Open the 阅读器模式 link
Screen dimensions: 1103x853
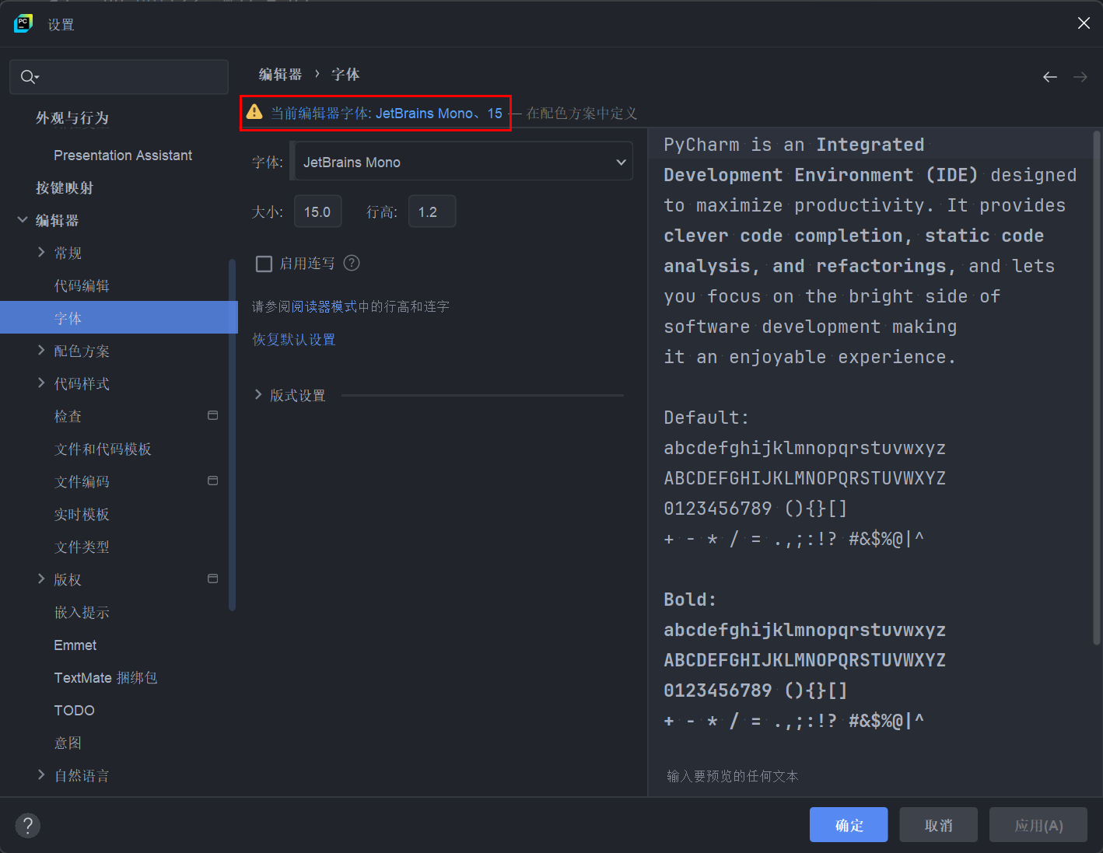tap(324, 307)
